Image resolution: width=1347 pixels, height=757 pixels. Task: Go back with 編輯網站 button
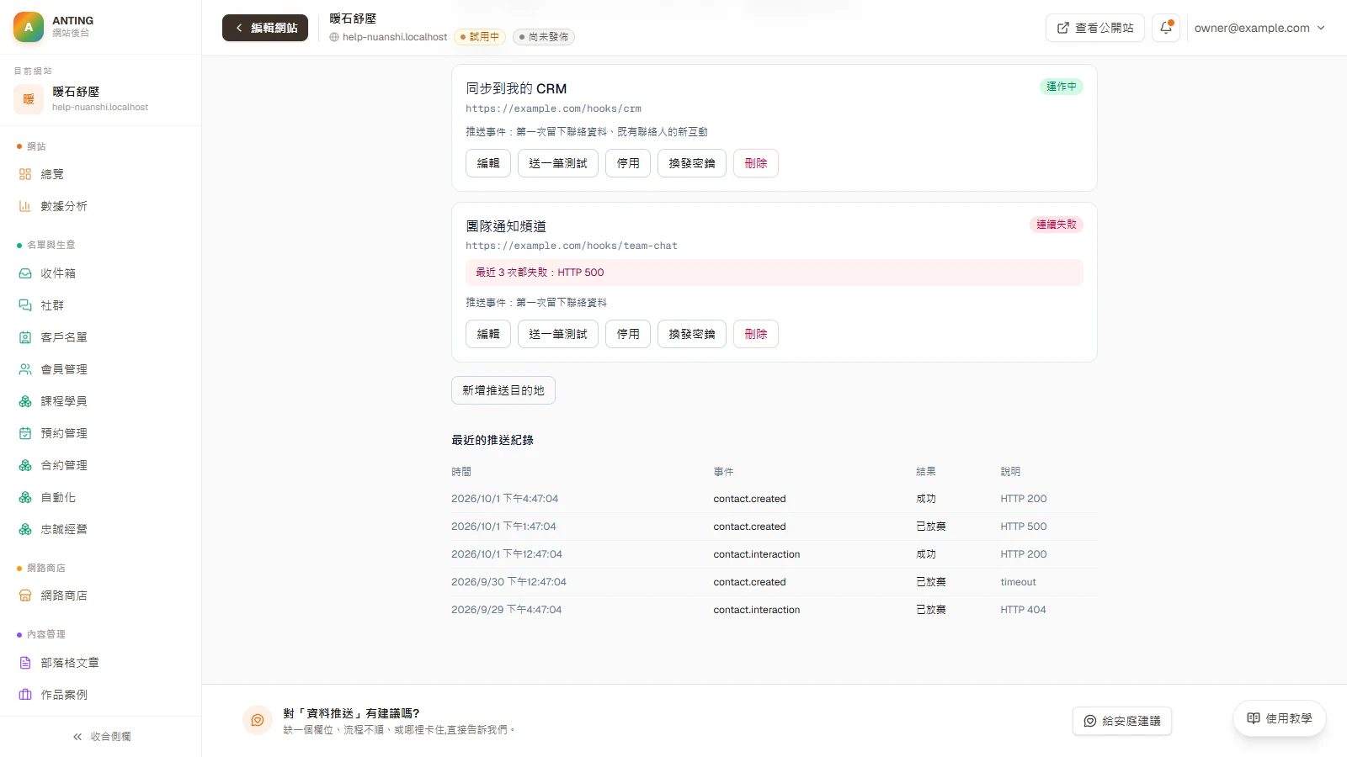[265, 28]
